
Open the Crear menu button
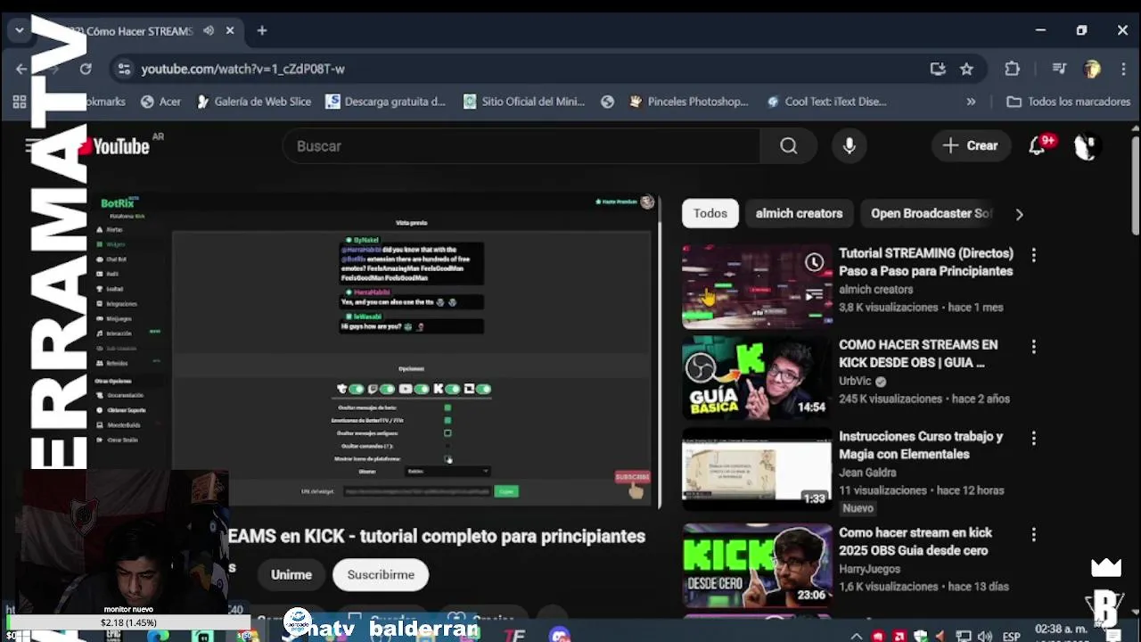pyautogui.click(x=971, y=145)
